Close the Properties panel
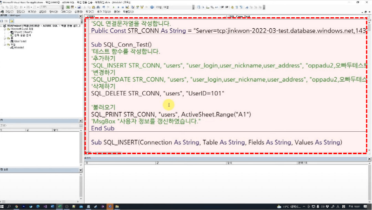 pos(80,121)
